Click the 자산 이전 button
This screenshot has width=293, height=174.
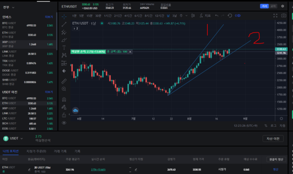pos(273,139)
